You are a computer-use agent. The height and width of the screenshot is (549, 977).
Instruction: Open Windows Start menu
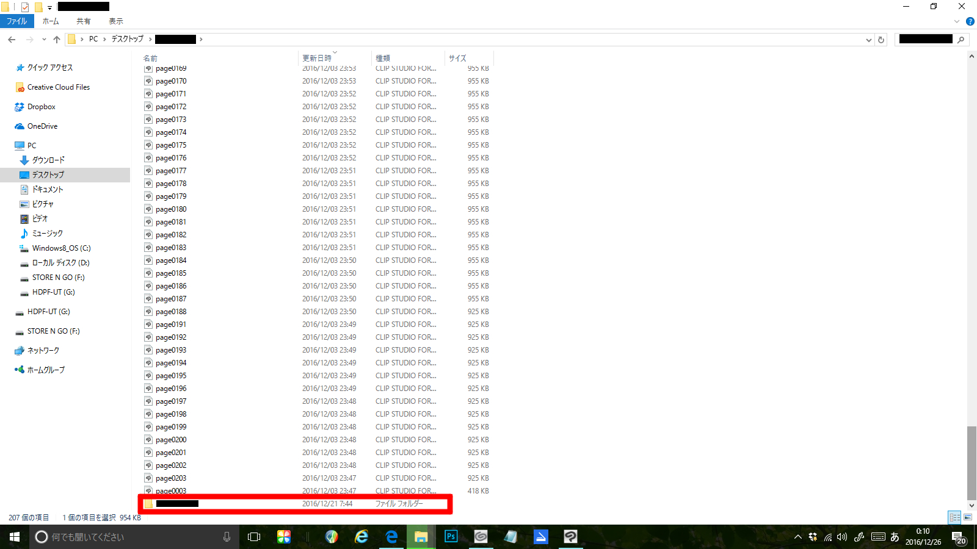15,537
